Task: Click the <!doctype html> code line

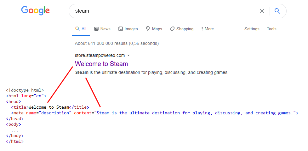Action: 25,90
